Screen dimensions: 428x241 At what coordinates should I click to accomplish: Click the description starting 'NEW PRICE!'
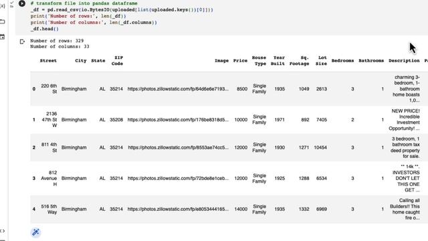(x=404, y=120)
